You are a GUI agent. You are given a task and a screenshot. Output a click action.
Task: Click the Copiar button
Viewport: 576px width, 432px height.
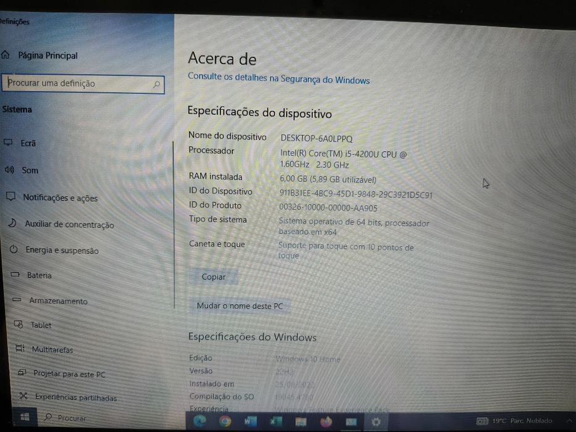214,276
